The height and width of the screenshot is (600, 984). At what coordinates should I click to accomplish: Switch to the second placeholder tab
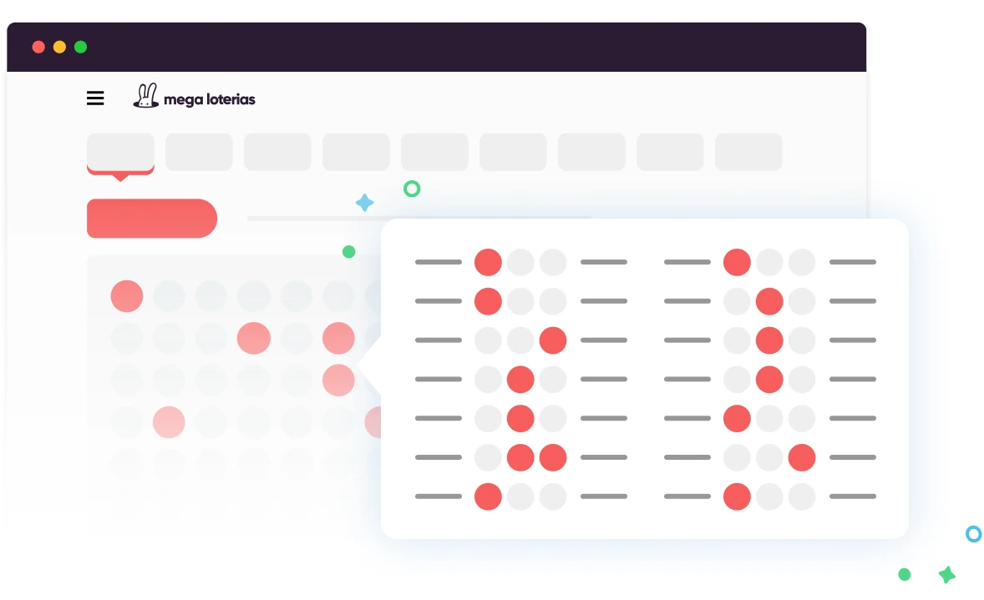tap(199, 152)
